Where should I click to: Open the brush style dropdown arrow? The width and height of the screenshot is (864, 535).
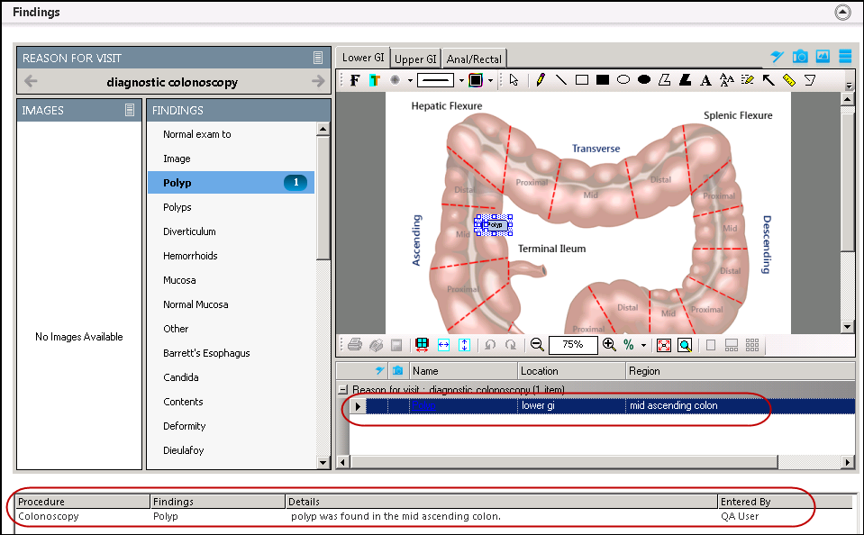(410, 80)
